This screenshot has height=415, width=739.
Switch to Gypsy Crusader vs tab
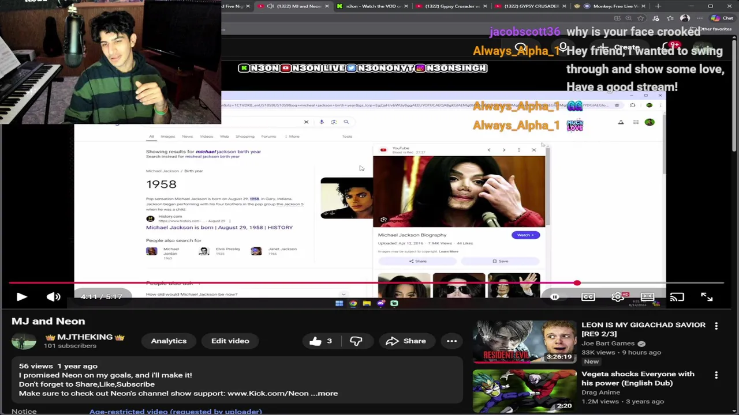pos(451,6)
